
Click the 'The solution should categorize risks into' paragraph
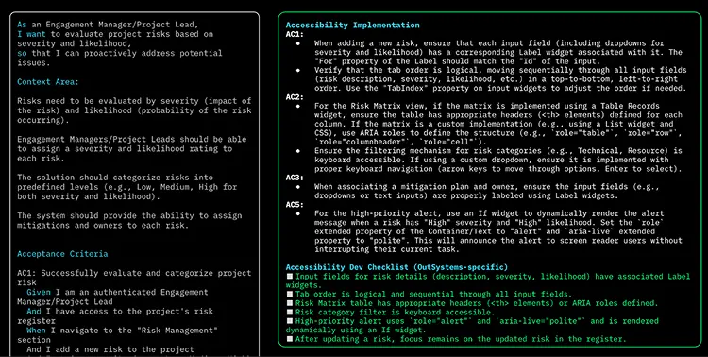(x=126, y=187)
